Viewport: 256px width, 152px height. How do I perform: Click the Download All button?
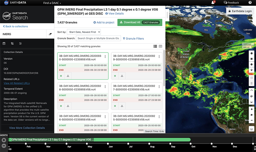pyautogui.click(x=140, y=22)
